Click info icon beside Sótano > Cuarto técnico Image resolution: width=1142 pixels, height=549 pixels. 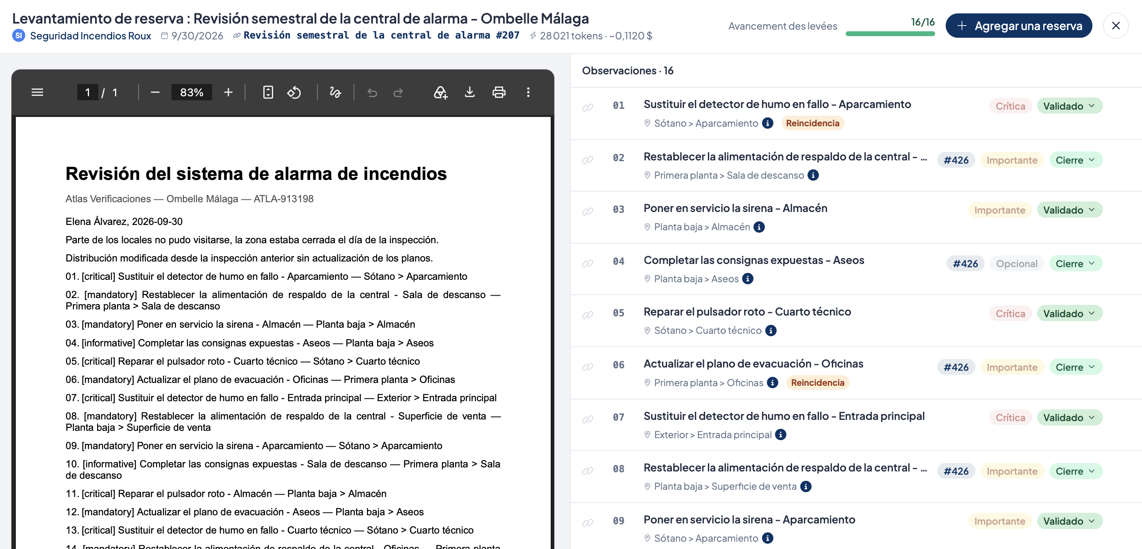point(771,331)
